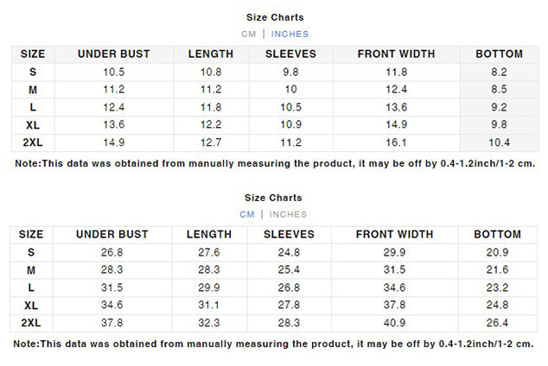This screenshot has width=548, height=366.
Task: Click BOTTOM header in top table
Action: click(499, 54)
